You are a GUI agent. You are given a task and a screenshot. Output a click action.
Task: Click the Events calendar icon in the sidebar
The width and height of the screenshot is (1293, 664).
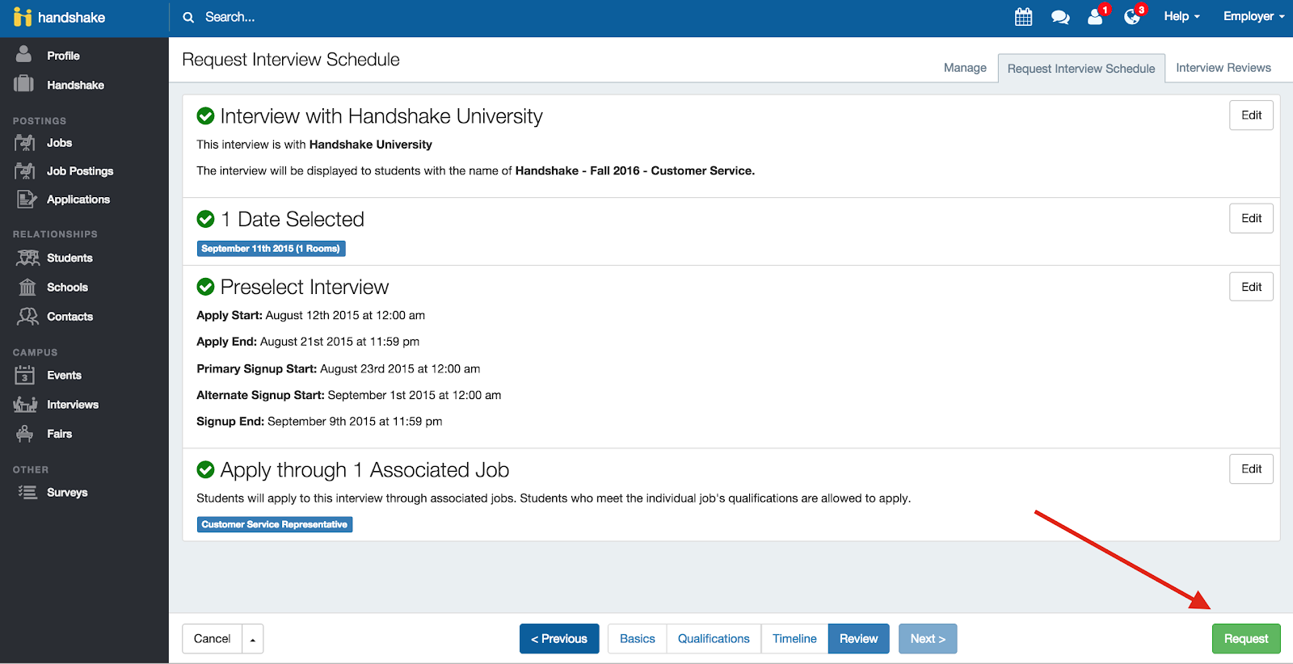point(25,376)
